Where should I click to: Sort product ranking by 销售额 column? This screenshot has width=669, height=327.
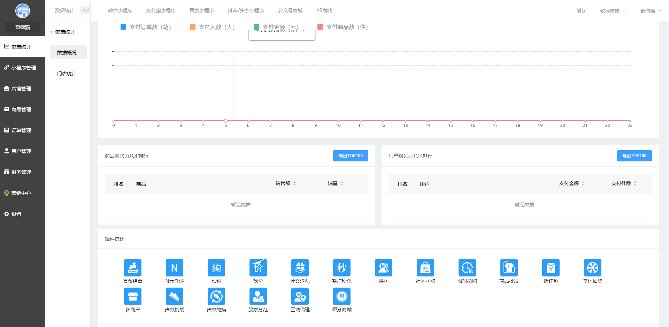286,183
